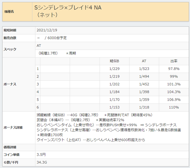The width and height of the screenshot is (190, 168).
Task: Click the 97.8% payout cell
Action: 174,69
